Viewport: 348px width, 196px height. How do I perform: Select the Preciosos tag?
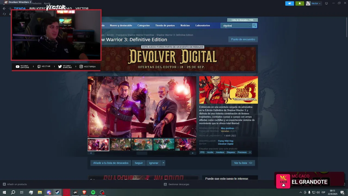tap(242, 152)
